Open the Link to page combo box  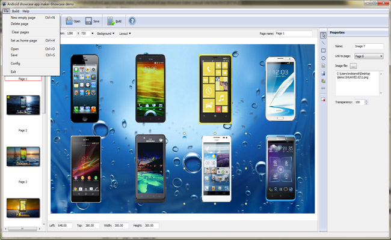pyautogui.click(x=369, y=56)
